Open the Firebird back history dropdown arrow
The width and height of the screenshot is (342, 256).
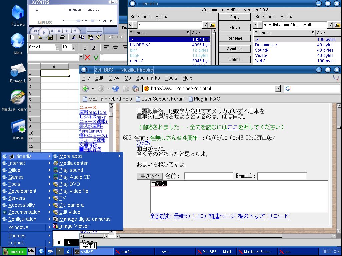coord(93,89)
